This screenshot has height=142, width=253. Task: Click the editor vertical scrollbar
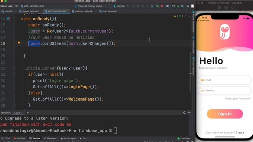point(190,72)
